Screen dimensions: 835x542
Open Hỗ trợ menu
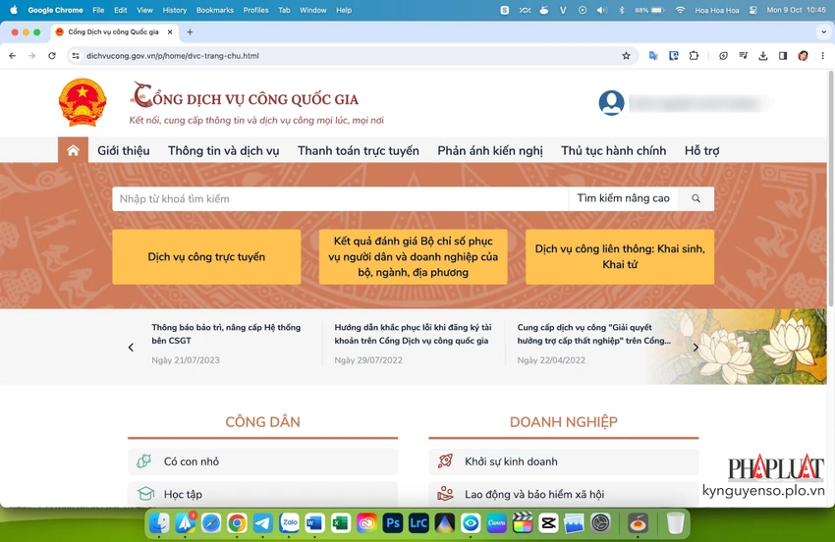(x=701, y=150)
